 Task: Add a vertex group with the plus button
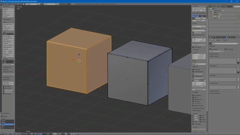pos(238,59)
